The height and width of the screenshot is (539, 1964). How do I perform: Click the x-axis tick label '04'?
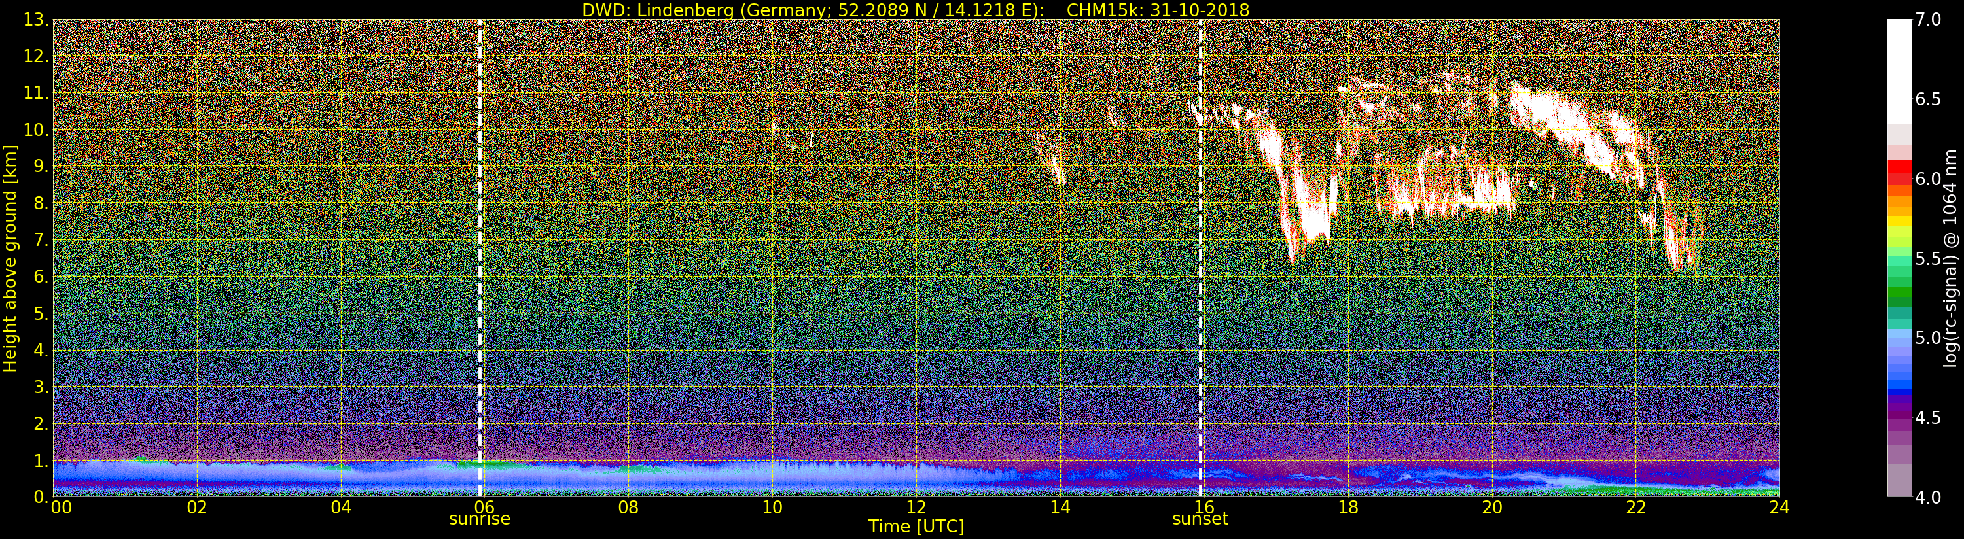pyautogui.click(x=342, y=507)
